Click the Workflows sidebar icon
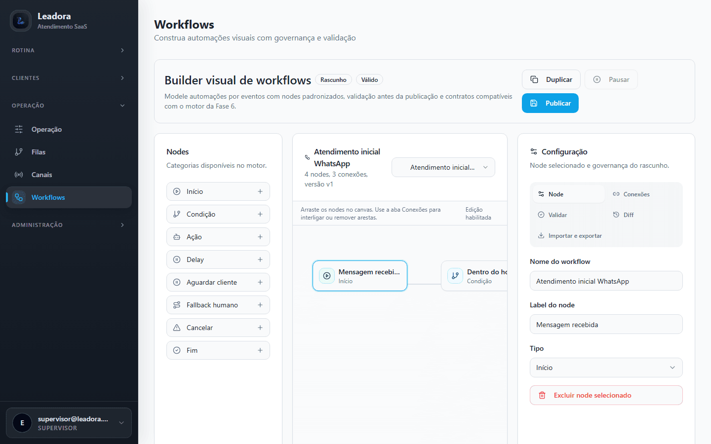This screenshot has width=711, height=444. tap(19, 197)
